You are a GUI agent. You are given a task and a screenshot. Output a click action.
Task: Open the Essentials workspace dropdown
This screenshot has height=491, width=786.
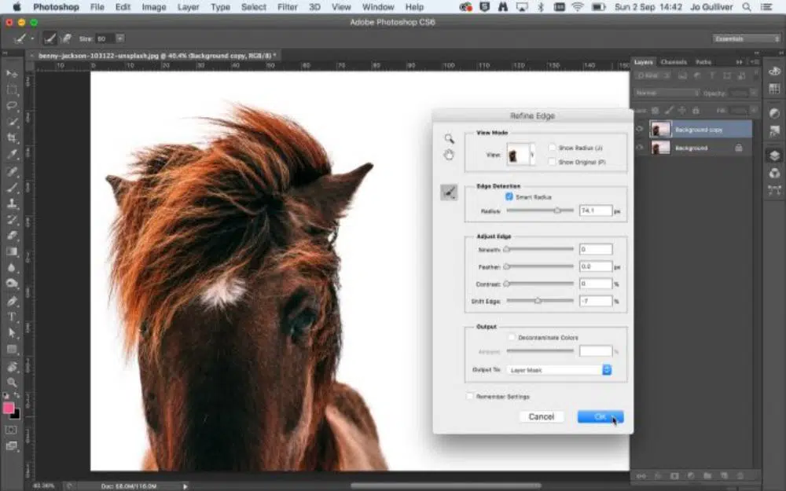tap(746, 38)
